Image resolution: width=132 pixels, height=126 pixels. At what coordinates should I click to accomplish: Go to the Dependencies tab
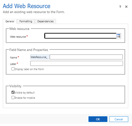(x=46, y=21)
